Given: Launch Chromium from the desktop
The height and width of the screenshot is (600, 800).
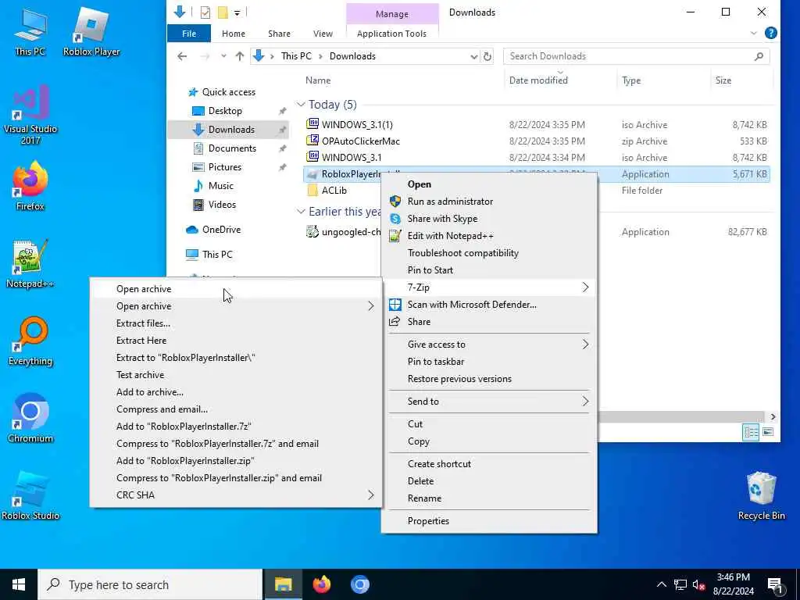Looking at the screenshot, I should tap(30, 419).
